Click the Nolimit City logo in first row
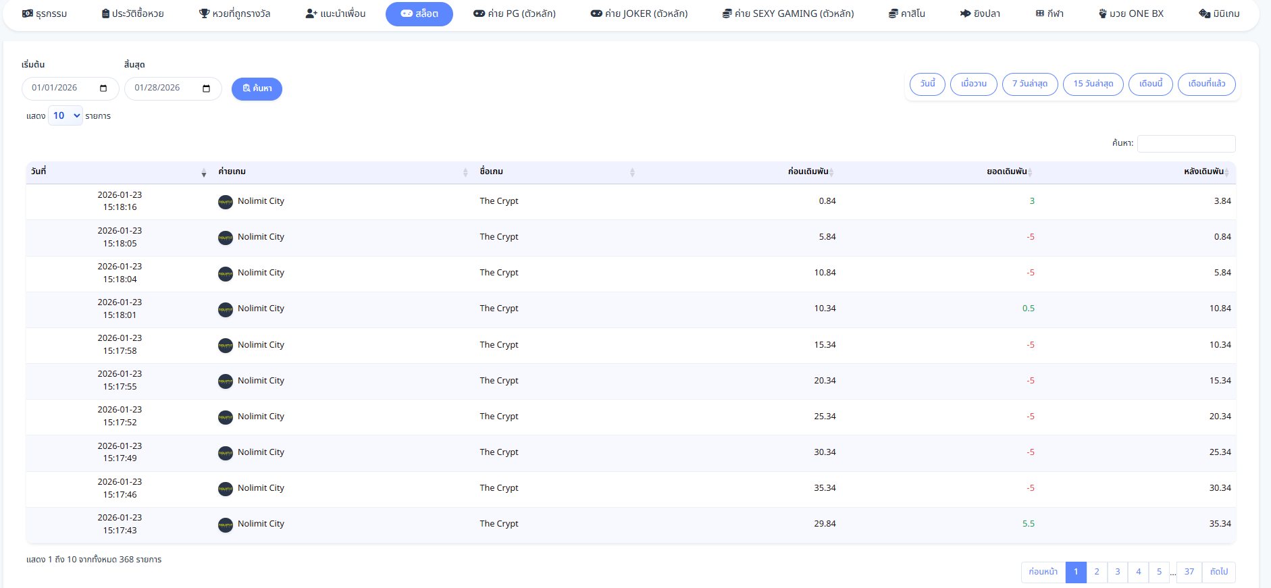Viewport: 1271px width, 588px height. 226,202
